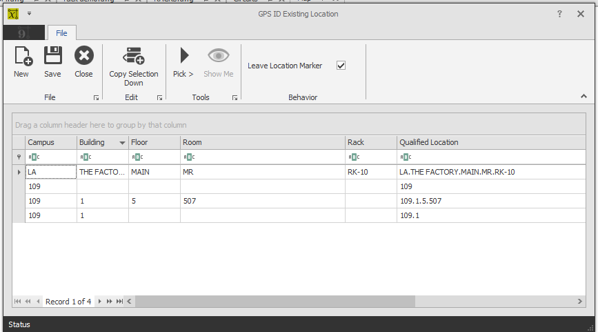Click the filter row indicator icon
Viewport: 598px width, 332px height.
19,157
